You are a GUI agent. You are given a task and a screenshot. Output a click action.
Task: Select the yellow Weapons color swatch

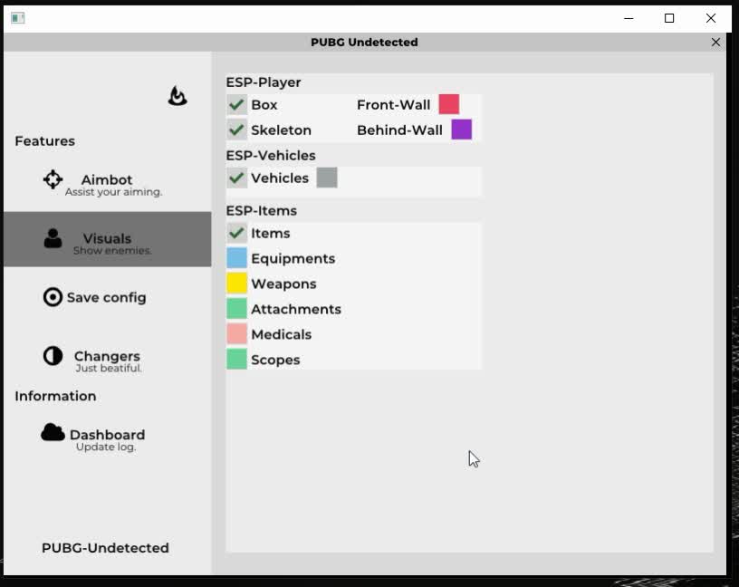(x=236, y=284)
